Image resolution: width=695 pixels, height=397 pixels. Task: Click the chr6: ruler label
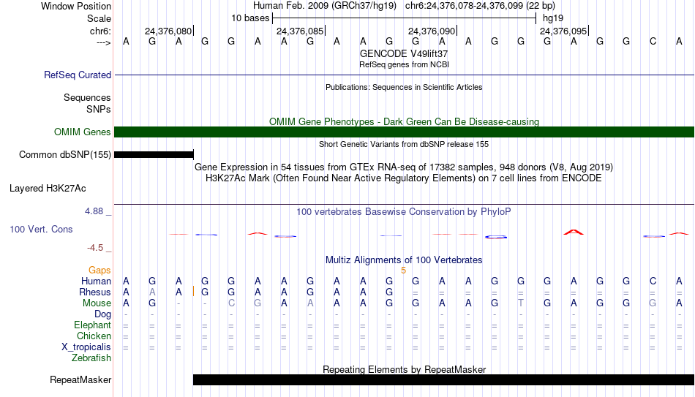[x=101, y=31]
